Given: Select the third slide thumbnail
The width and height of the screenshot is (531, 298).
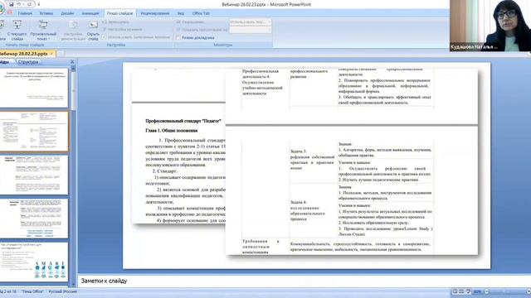Looking at the screenshot, I should 34,175.
